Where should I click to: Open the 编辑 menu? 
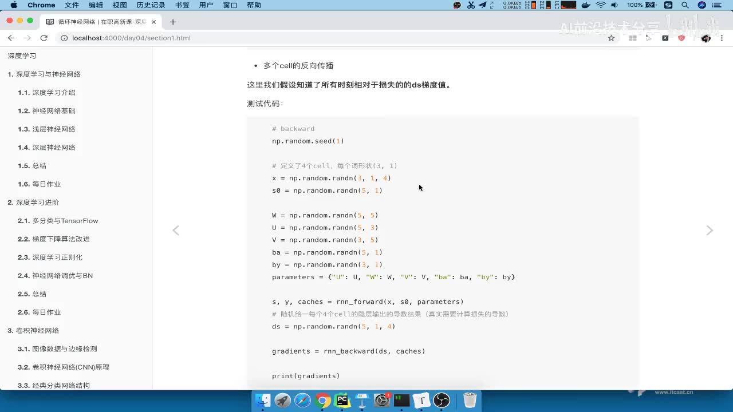(96, 5)
